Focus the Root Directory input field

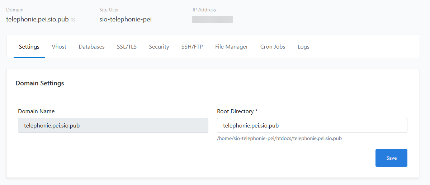click(x=312, y=125)
